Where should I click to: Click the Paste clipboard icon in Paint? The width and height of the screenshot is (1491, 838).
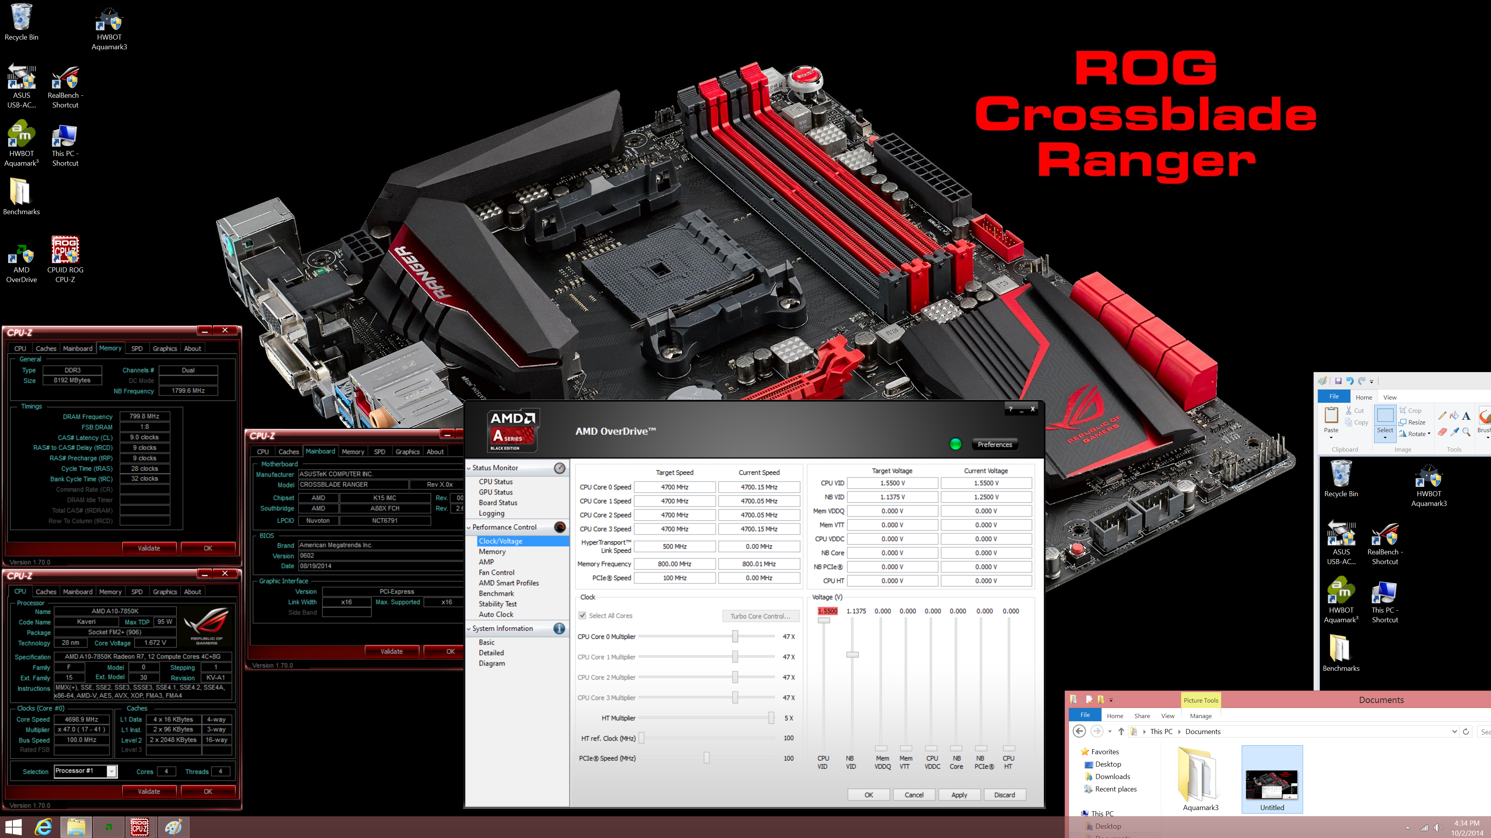click(x=1331, y=415)
